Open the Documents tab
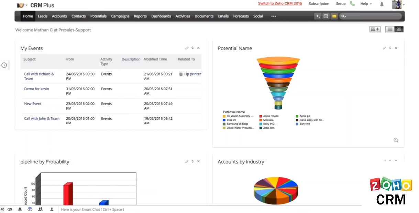Viewport: 419px width, 213px height. [x=204, y=16]
